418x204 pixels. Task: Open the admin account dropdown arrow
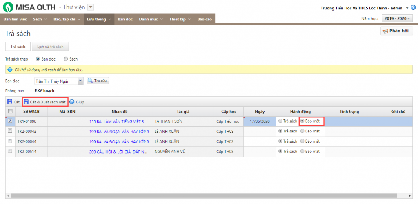coord(408,8)
